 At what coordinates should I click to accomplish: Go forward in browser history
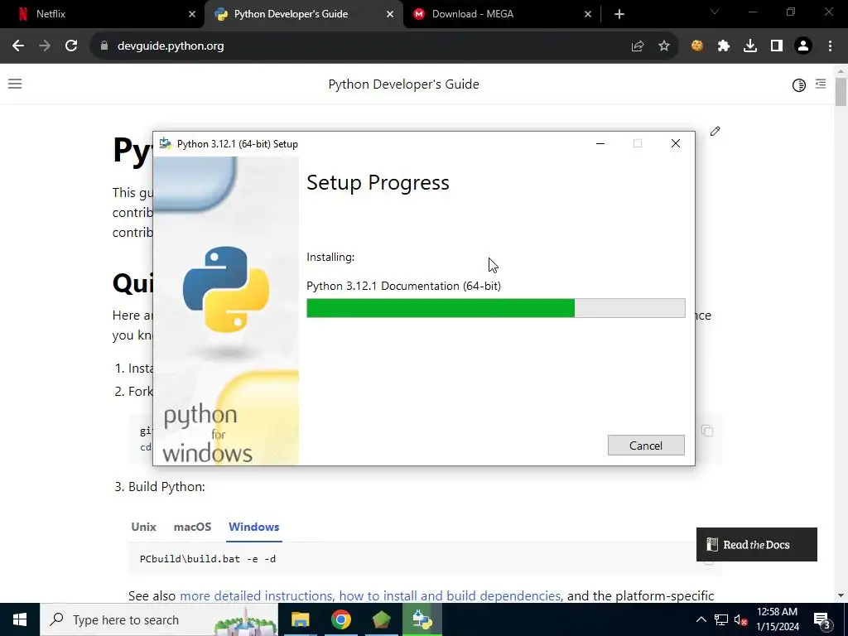[x=45, y=46]
